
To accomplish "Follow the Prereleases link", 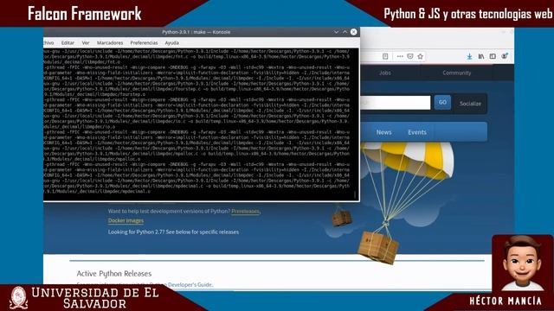I will [246, 211].
